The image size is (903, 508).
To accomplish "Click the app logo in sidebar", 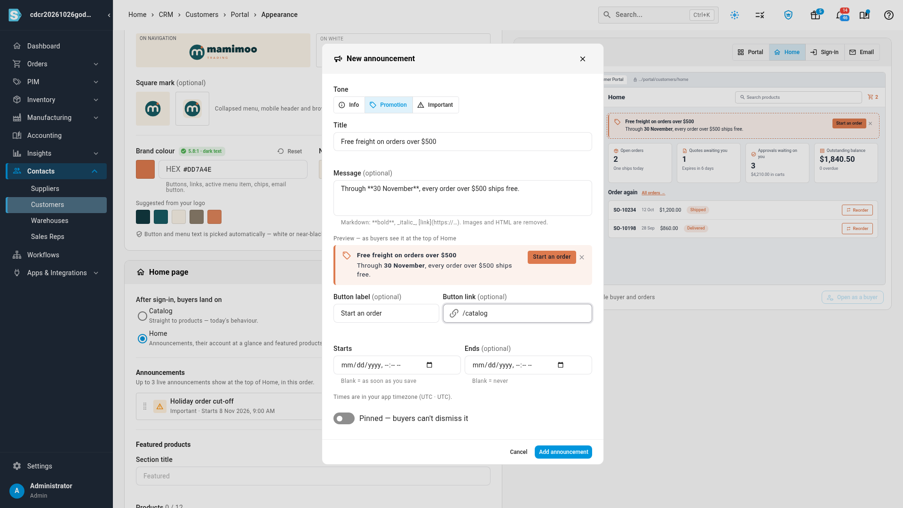I will pyautogui.click(x=15, y=15).
